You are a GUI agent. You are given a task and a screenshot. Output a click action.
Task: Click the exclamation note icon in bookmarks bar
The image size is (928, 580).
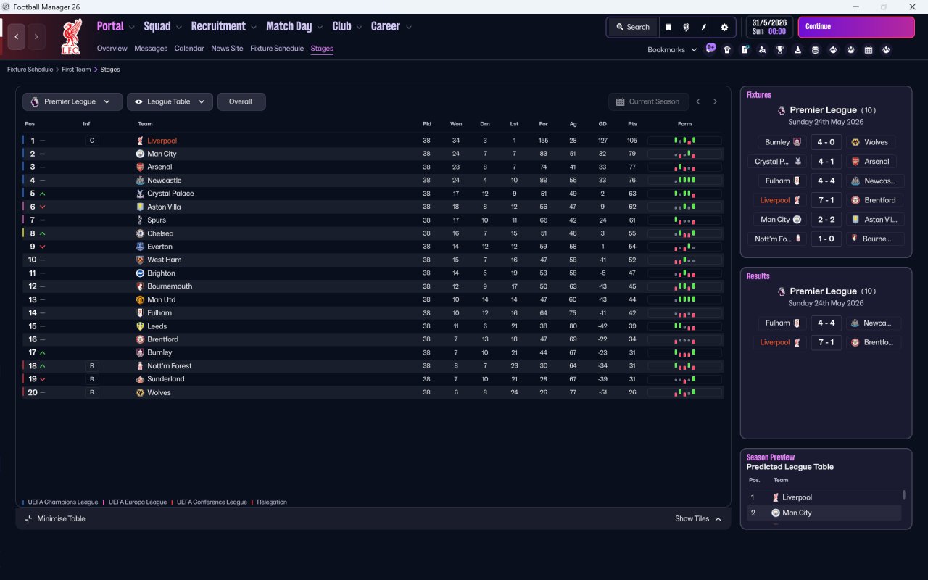pyautogui.click(x=745, y=50)
